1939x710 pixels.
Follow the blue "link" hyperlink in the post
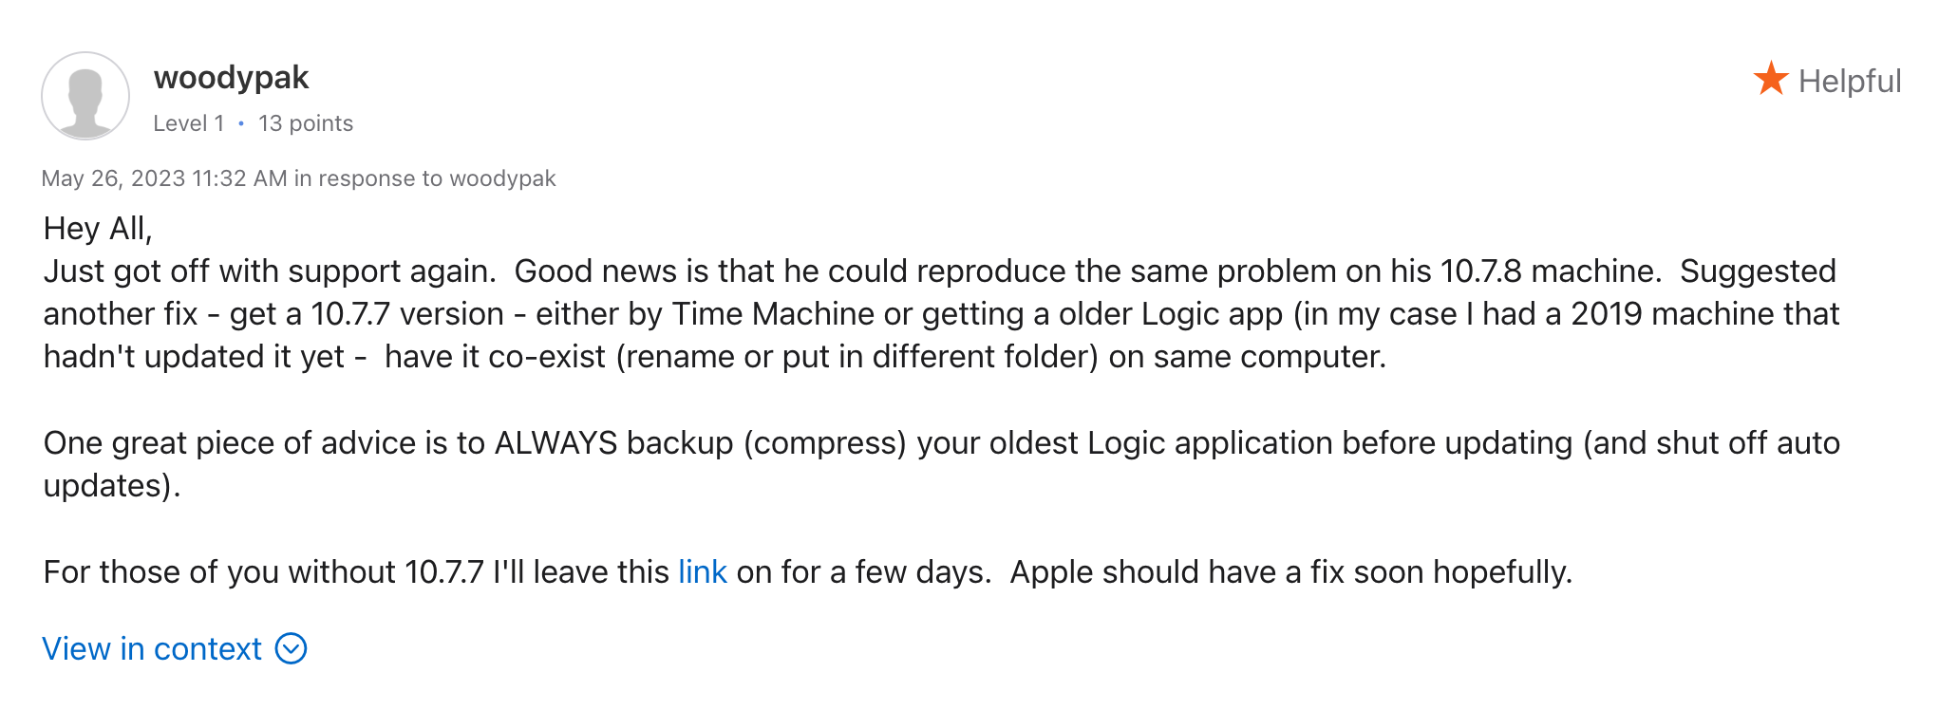(702, 571)
